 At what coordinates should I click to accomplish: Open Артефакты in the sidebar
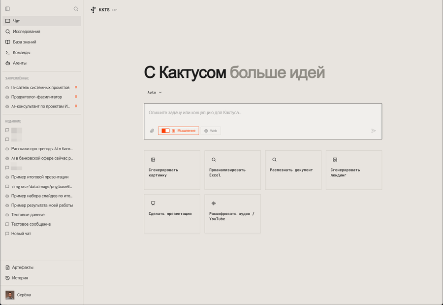click(x=42, y=268)
